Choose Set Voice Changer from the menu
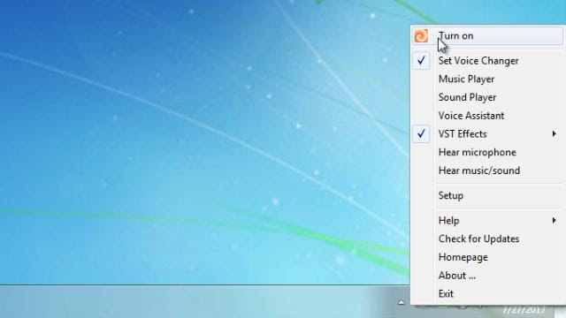The width and height of the screenshot is (566, 318). coord(478,61)
